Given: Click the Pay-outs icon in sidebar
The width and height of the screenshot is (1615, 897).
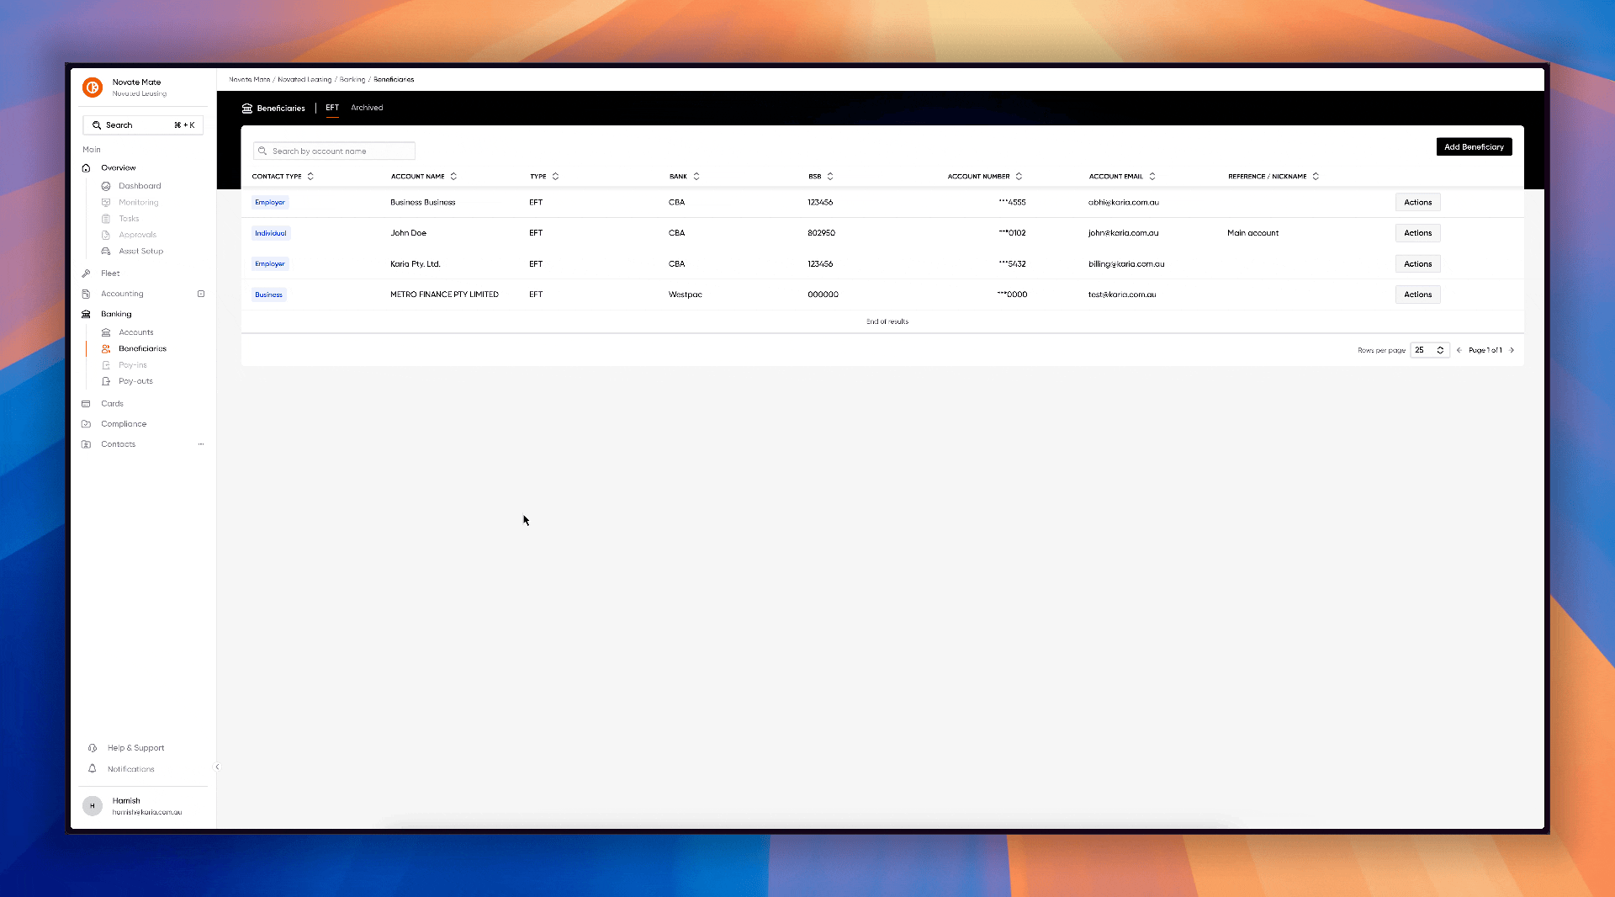Looking at the screenshot, I should click(x=106, y=381).
